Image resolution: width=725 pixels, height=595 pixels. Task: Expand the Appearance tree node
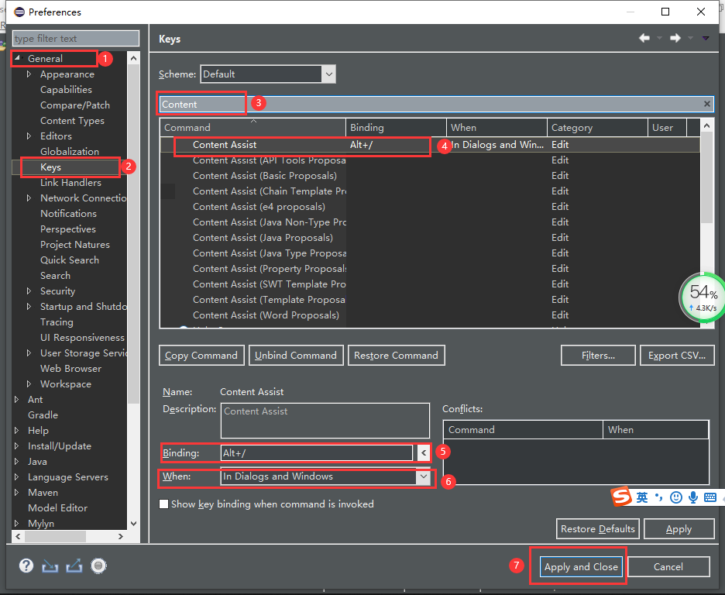pyautogui.click(x=29, y=74)
